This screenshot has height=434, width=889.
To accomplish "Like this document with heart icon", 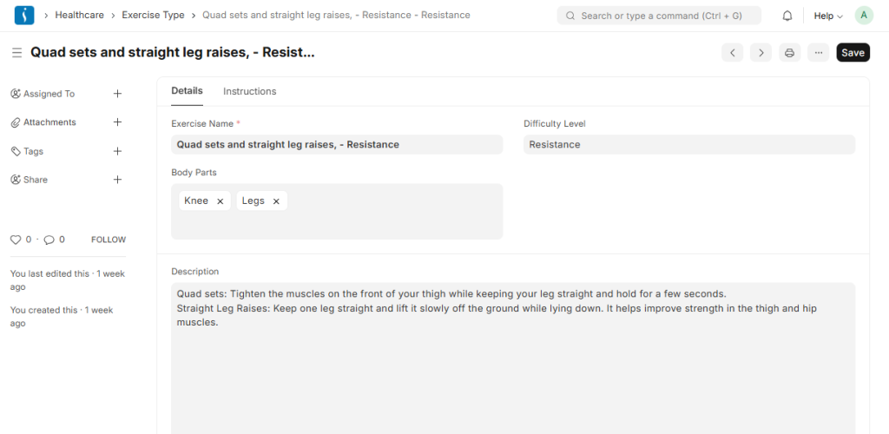I will pyautogui.click(x=15, y=240).
